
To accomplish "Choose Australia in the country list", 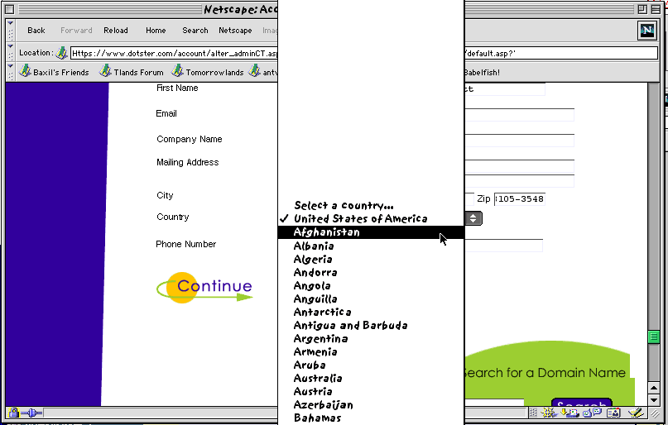I will coord(318,378).
